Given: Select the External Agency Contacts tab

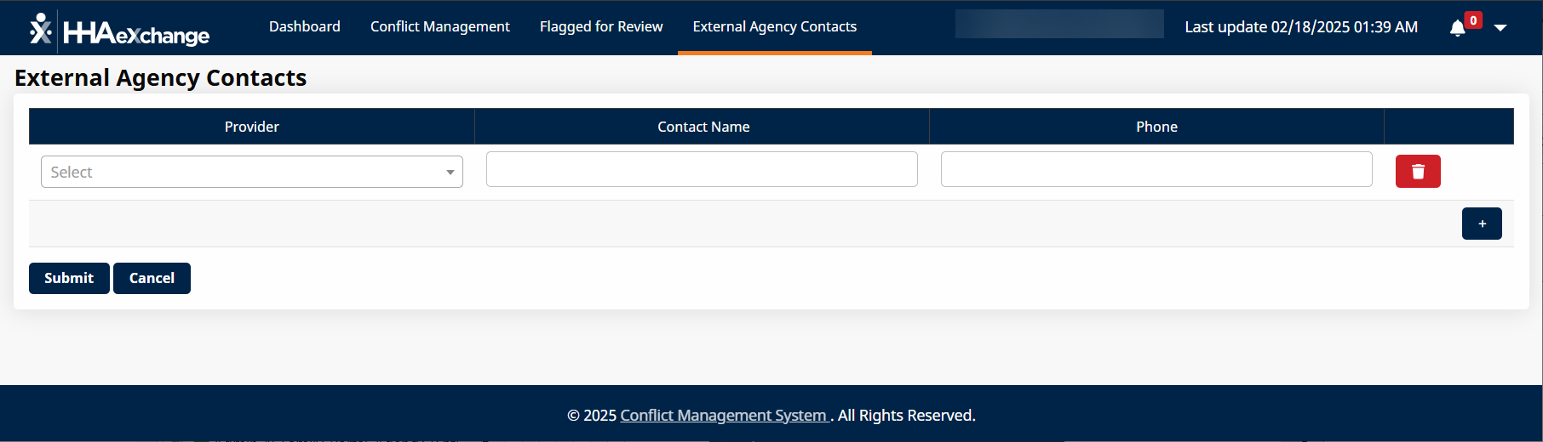Looking at the screenshot, I should point(775,27).
